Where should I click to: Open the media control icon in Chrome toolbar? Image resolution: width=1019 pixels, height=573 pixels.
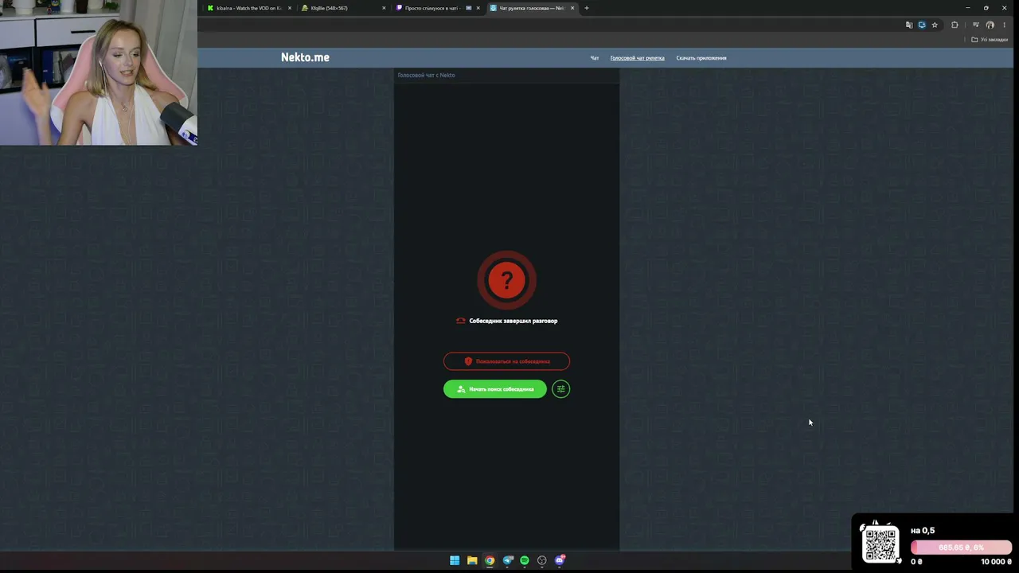[x=975, y=25]
